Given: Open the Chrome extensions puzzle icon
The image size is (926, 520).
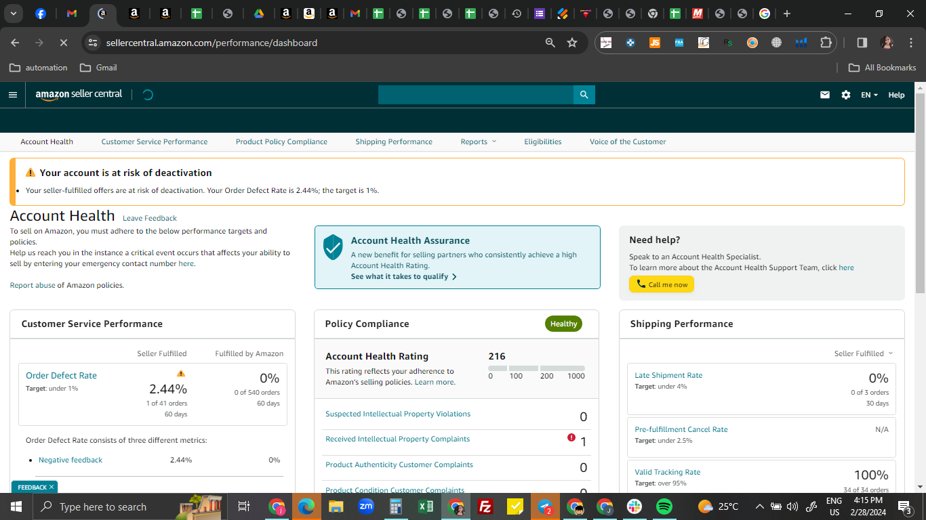Looking at the screenshot, I should pyautogui.click(x=826, y=43).
